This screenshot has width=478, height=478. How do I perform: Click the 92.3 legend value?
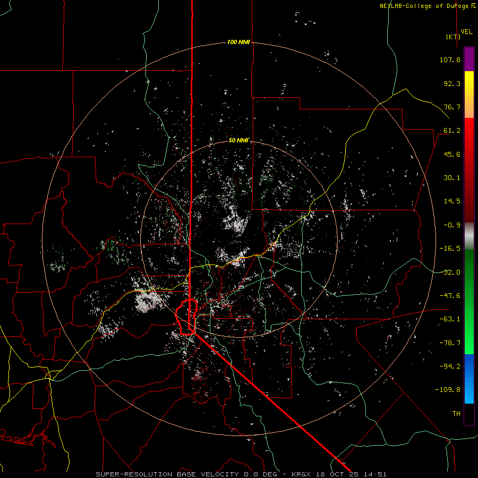(x=452, y=83)
